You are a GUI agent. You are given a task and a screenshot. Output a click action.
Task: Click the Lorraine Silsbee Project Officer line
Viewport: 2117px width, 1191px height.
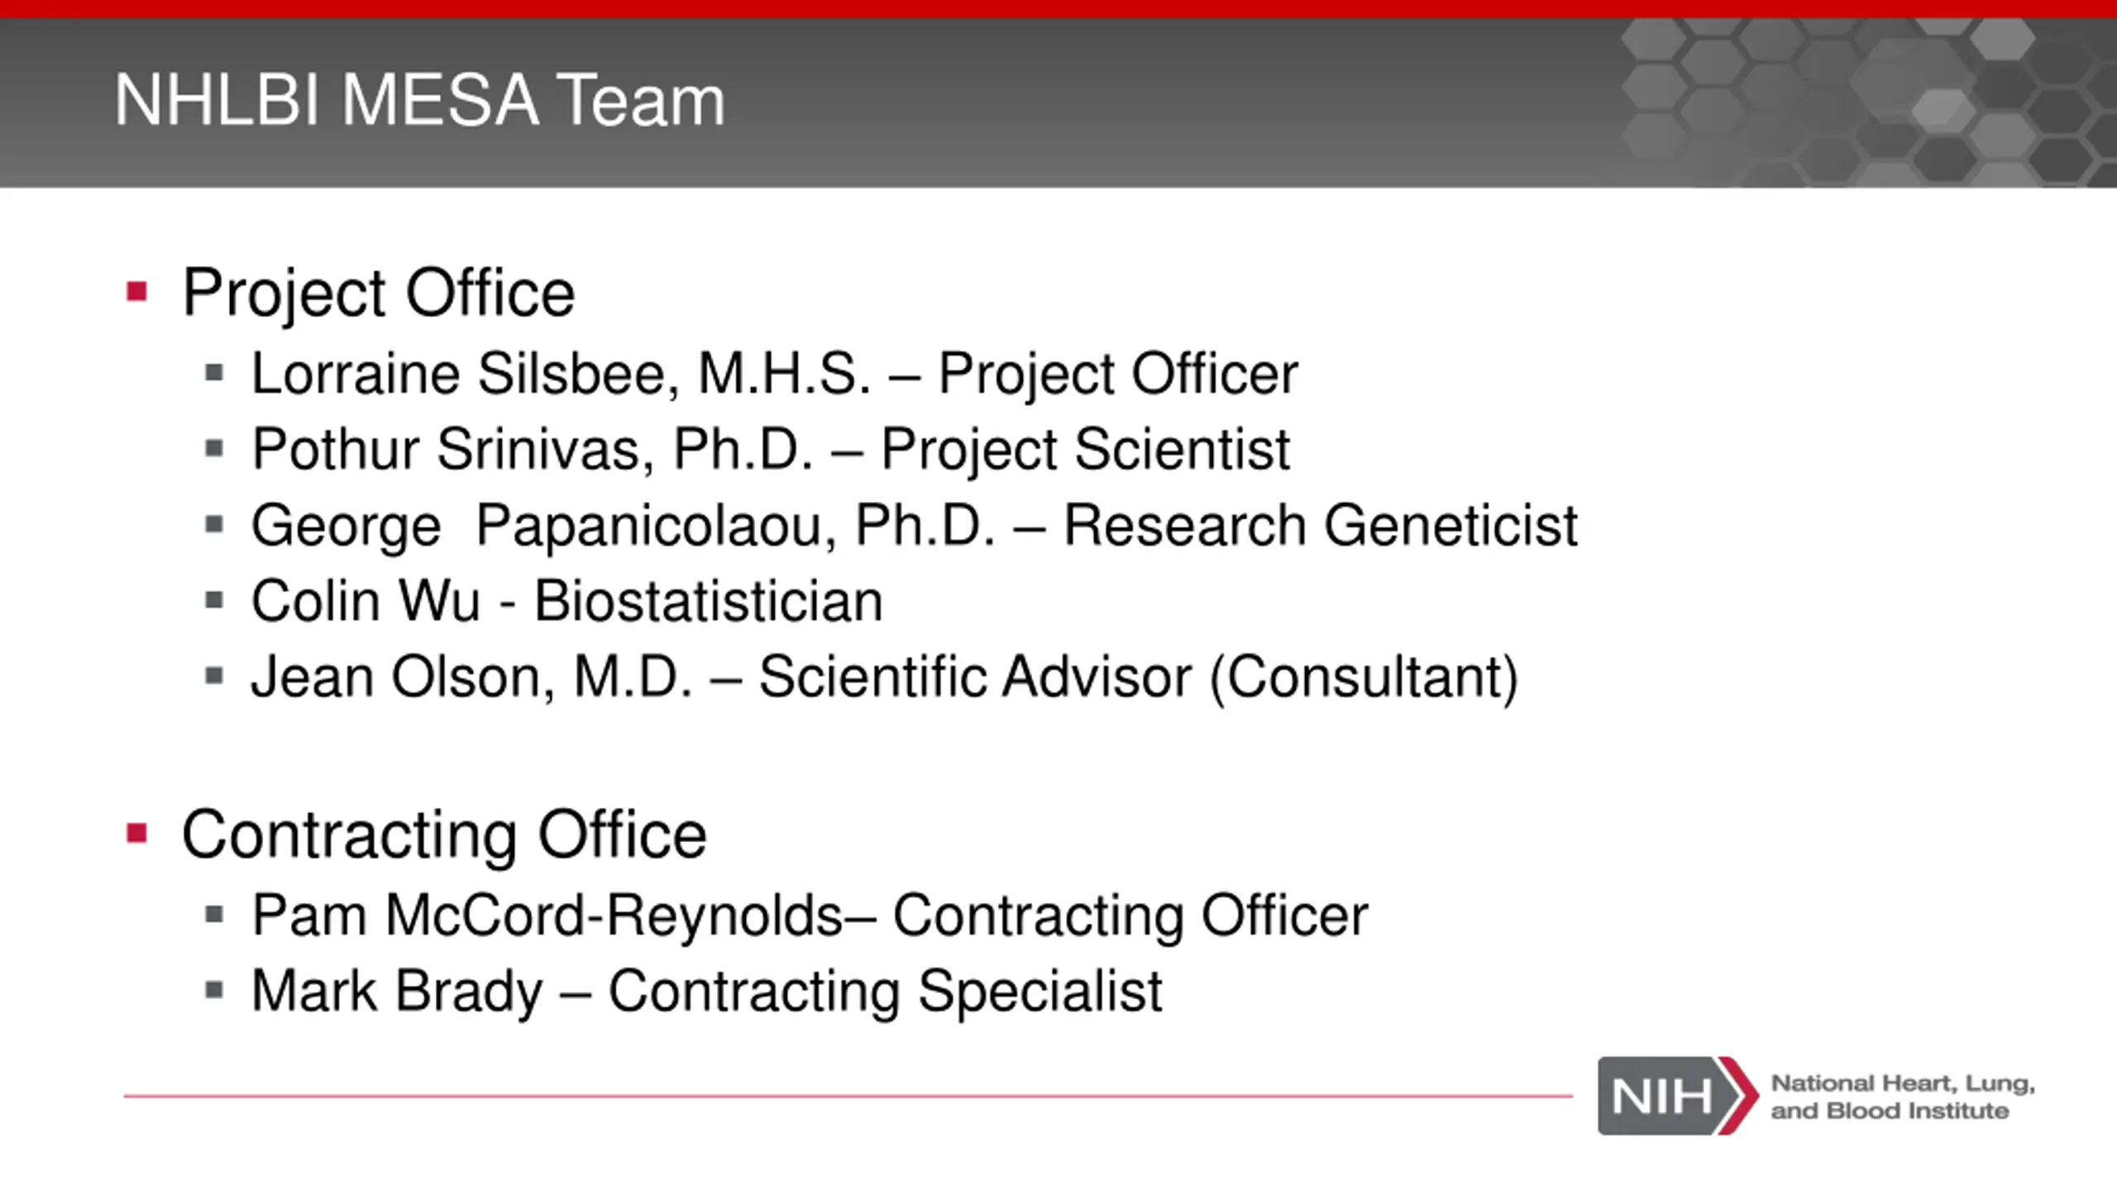[775, 375]
